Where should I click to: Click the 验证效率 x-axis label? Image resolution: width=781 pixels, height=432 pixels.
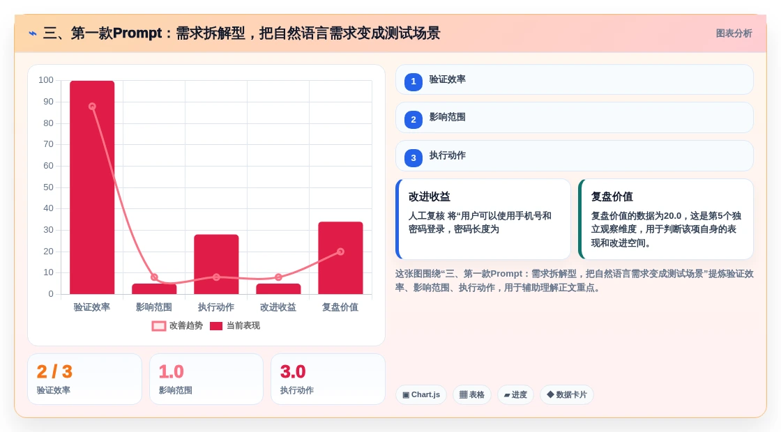[x=92, y=307]
